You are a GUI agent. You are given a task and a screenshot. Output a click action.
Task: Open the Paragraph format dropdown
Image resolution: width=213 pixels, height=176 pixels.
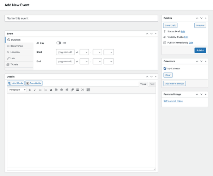point(17,90)
